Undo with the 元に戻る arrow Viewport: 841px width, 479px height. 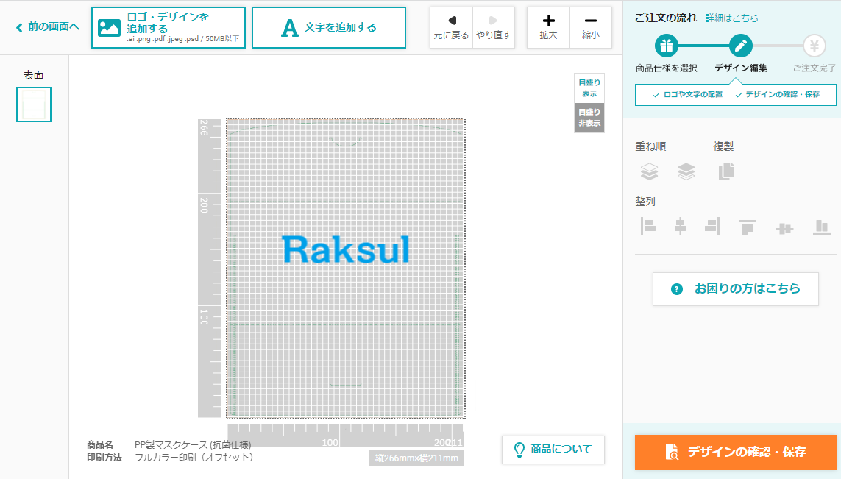coord(451,28)
